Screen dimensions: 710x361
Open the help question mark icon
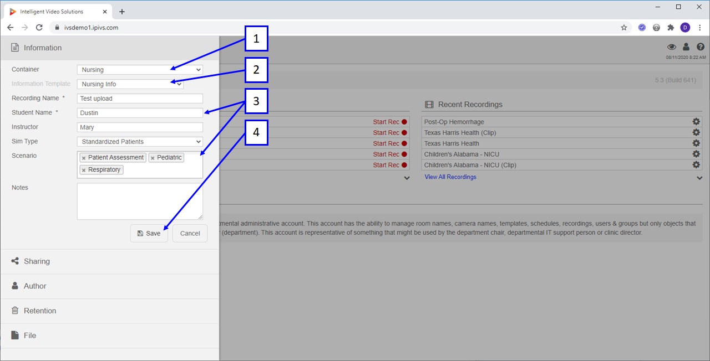tap(700, 47)
